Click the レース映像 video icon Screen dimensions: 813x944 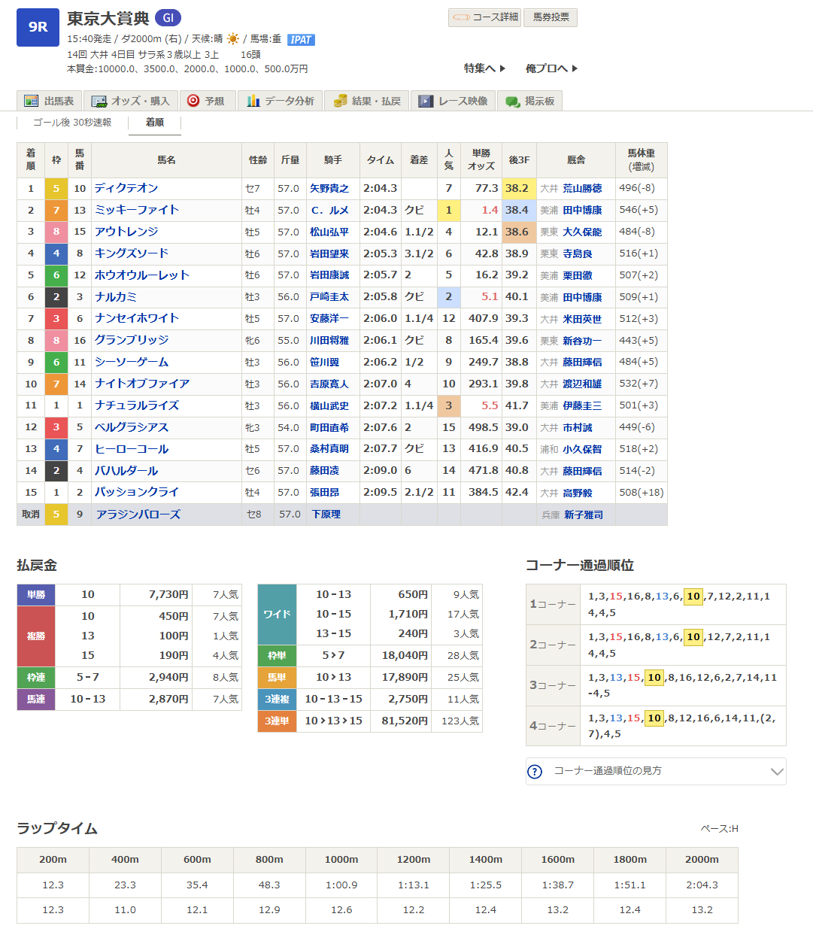click(426, 101)
